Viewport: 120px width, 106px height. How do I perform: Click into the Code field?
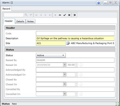tap(75, 33)
